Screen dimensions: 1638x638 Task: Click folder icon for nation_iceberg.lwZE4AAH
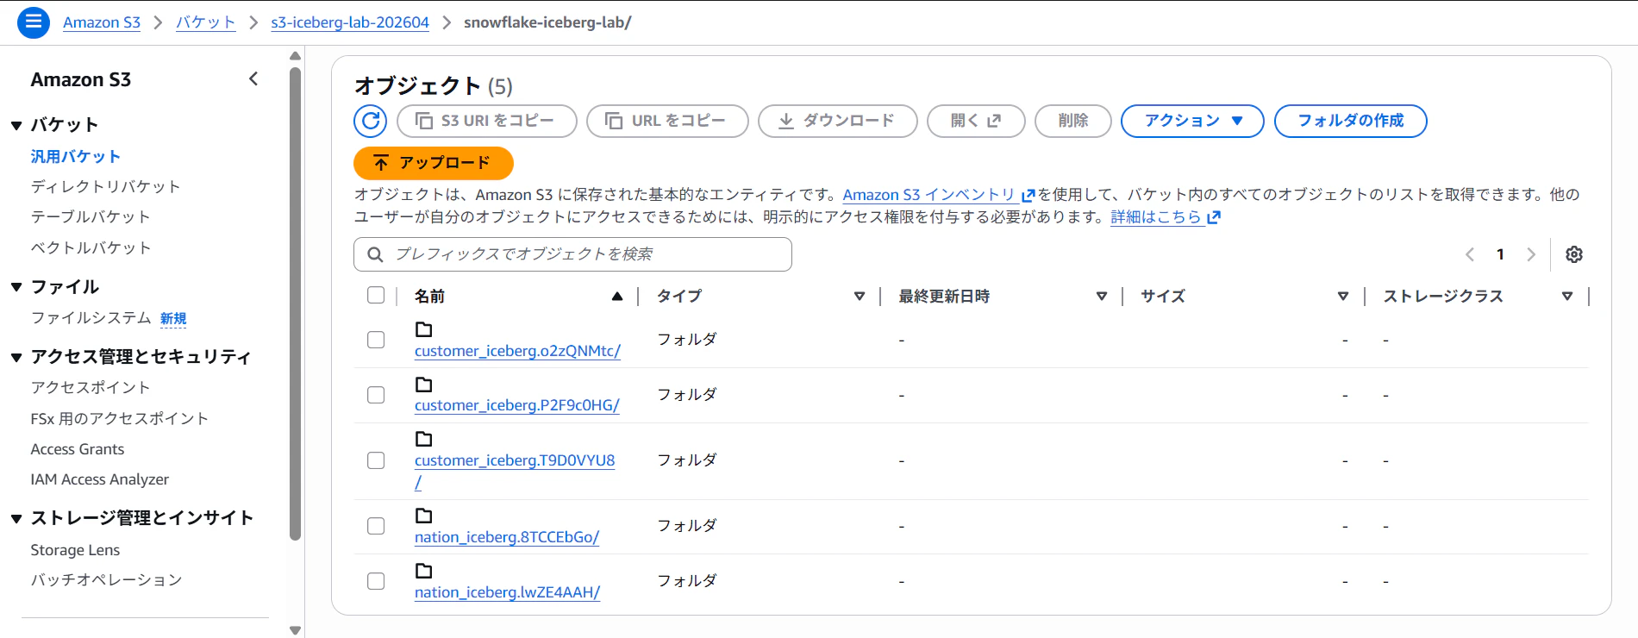[x=424, y=571]
